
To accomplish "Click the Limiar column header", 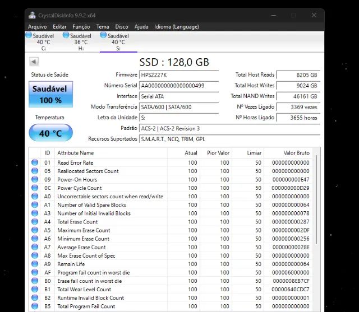I will click(x=248, y=153).
